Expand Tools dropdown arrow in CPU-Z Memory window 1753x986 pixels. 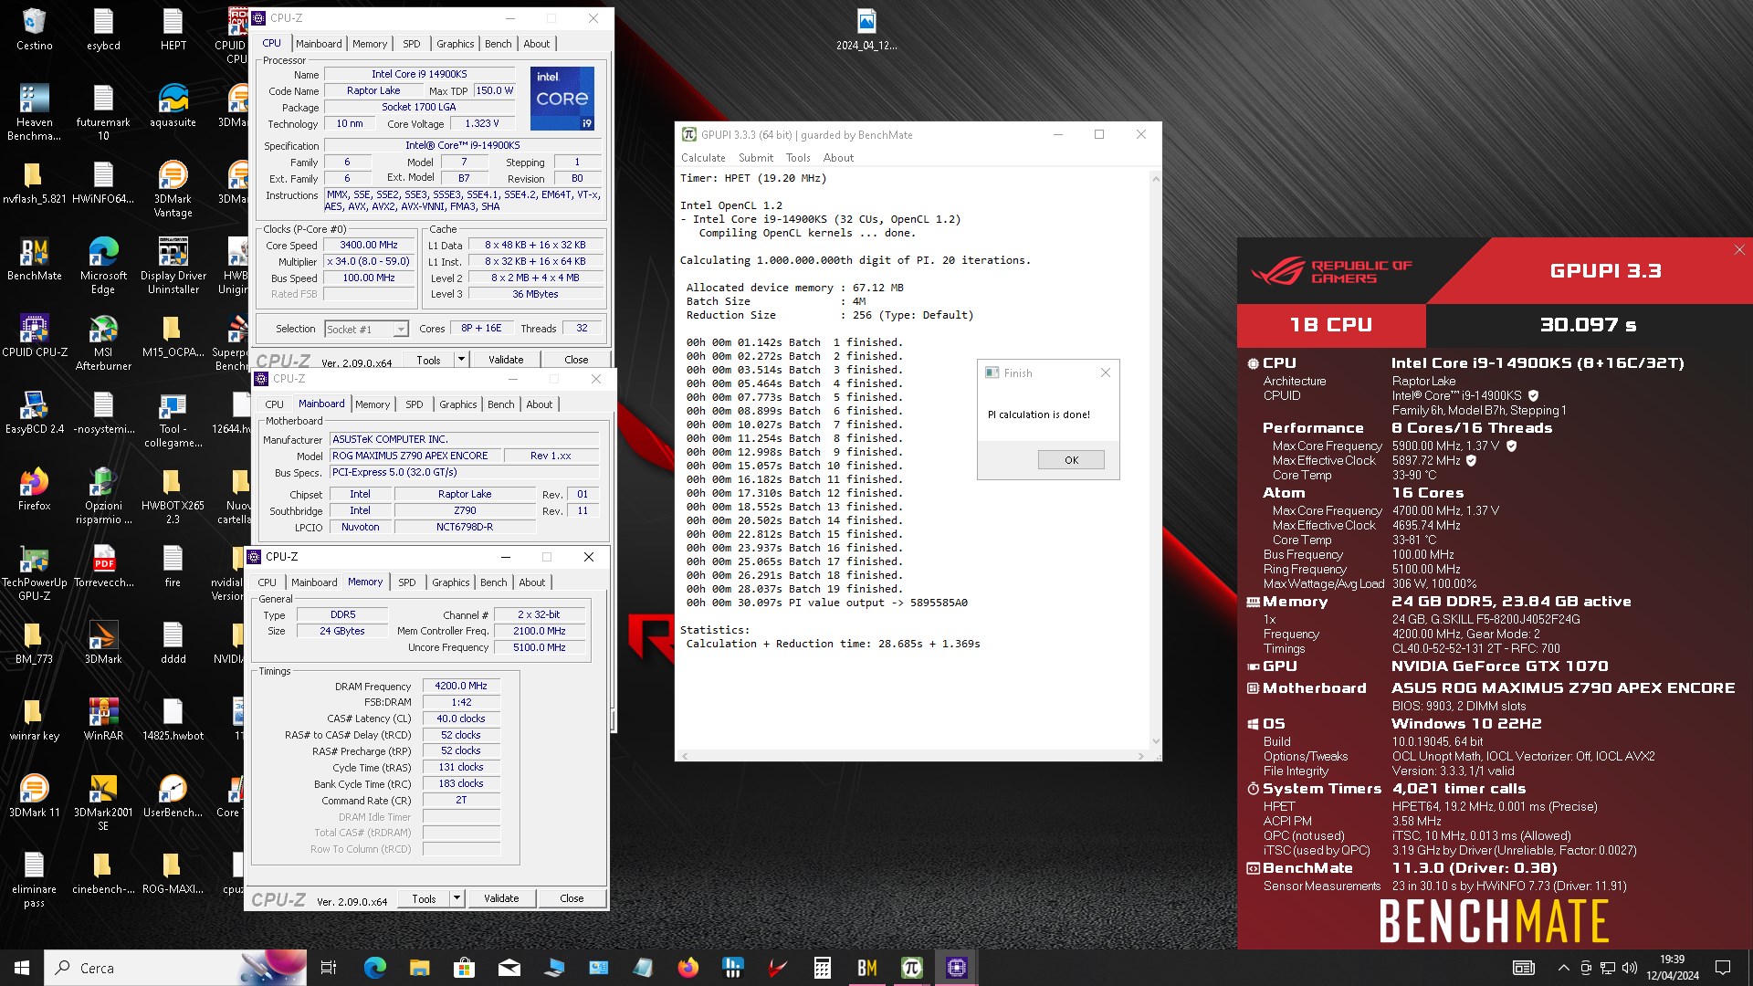[457, 898]
